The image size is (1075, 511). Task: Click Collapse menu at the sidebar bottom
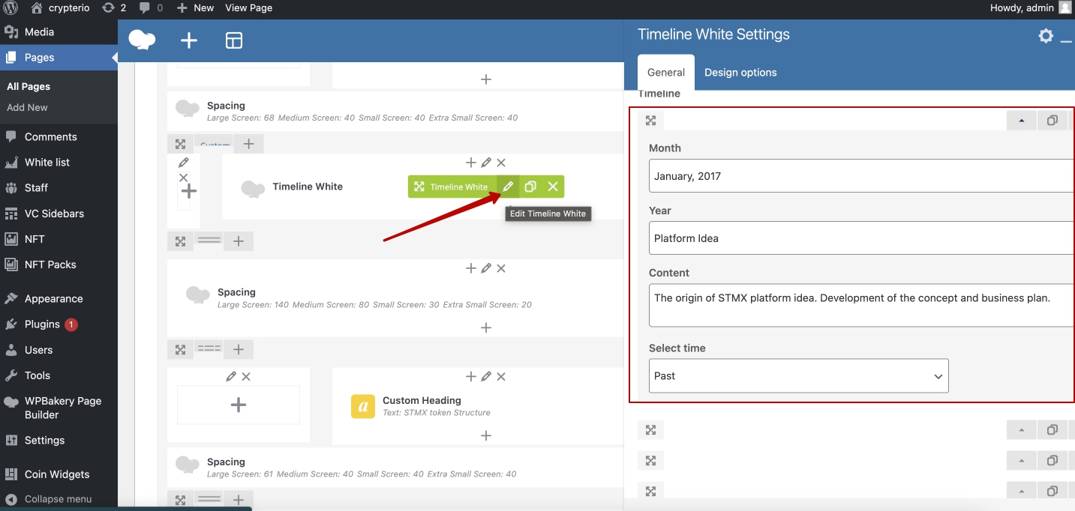pos(58,499)
